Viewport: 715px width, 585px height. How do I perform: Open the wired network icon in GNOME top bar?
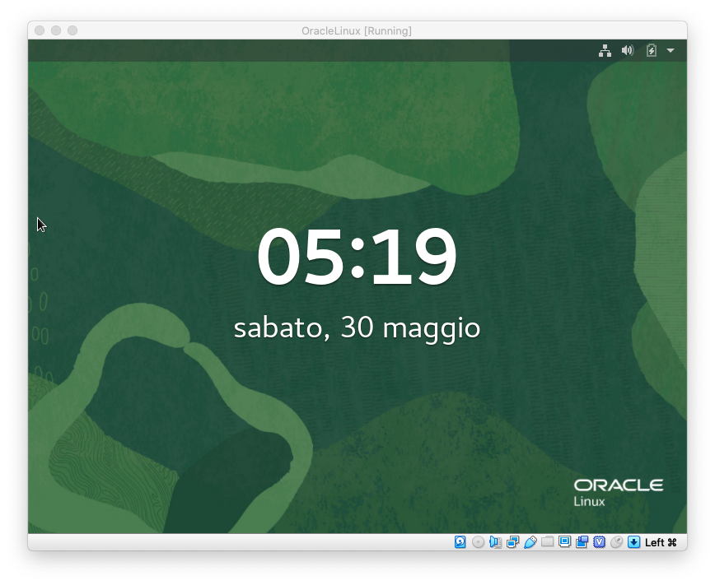pos(605,50)
